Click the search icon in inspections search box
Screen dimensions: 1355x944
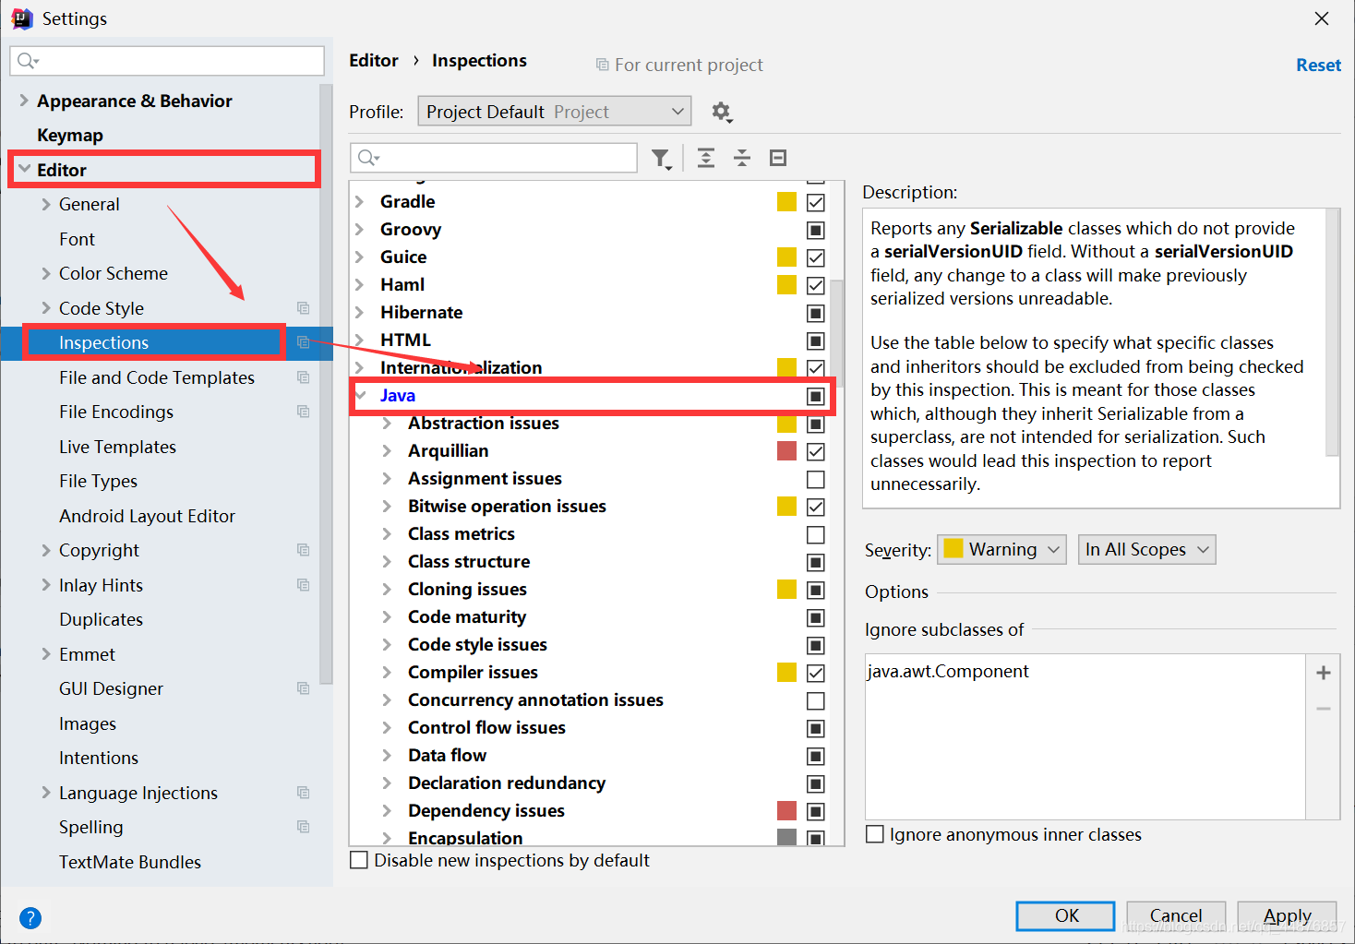(x=367, y=158)
